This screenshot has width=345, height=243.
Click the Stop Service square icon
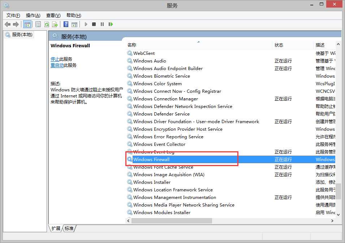point(94,24)
